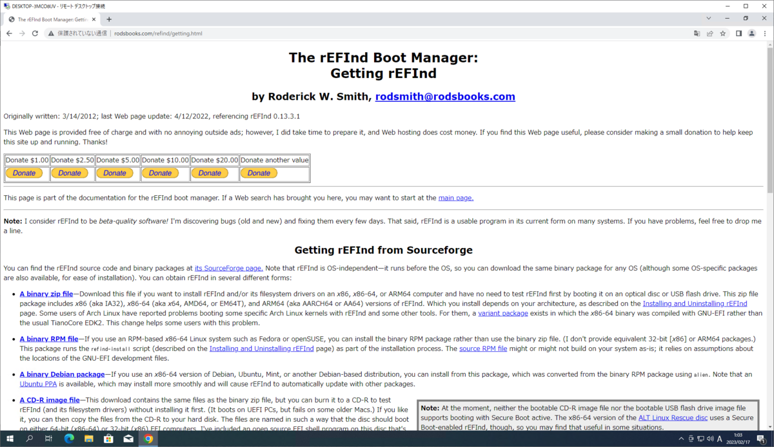Click Donate button under another value
The image size is (774, 447).
point(259,173)
